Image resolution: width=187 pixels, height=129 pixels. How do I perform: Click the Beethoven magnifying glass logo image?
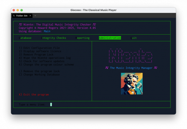point(131,84)
